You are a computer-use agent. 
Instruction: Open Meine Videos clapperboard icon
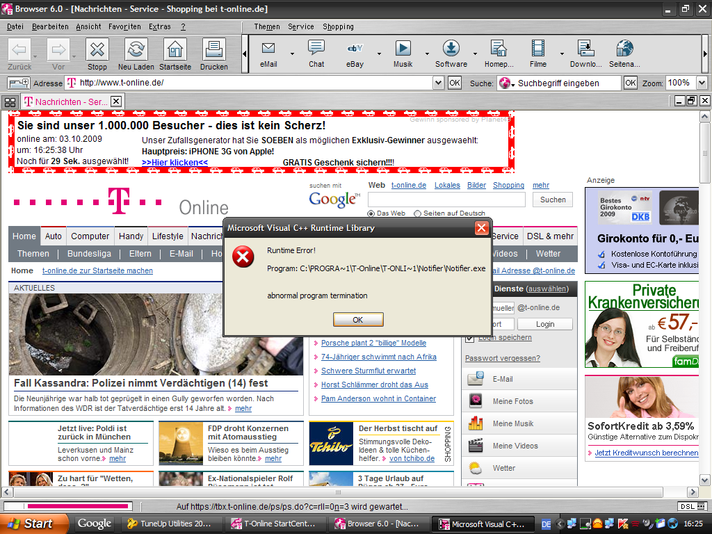pos(476,446)
